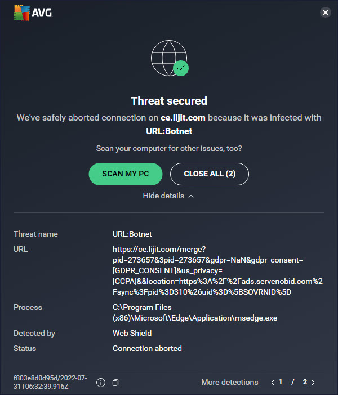The image size is (338, 395).
Task: Select detection page 1
Action: pyautogui.click(x=281, y=382)
